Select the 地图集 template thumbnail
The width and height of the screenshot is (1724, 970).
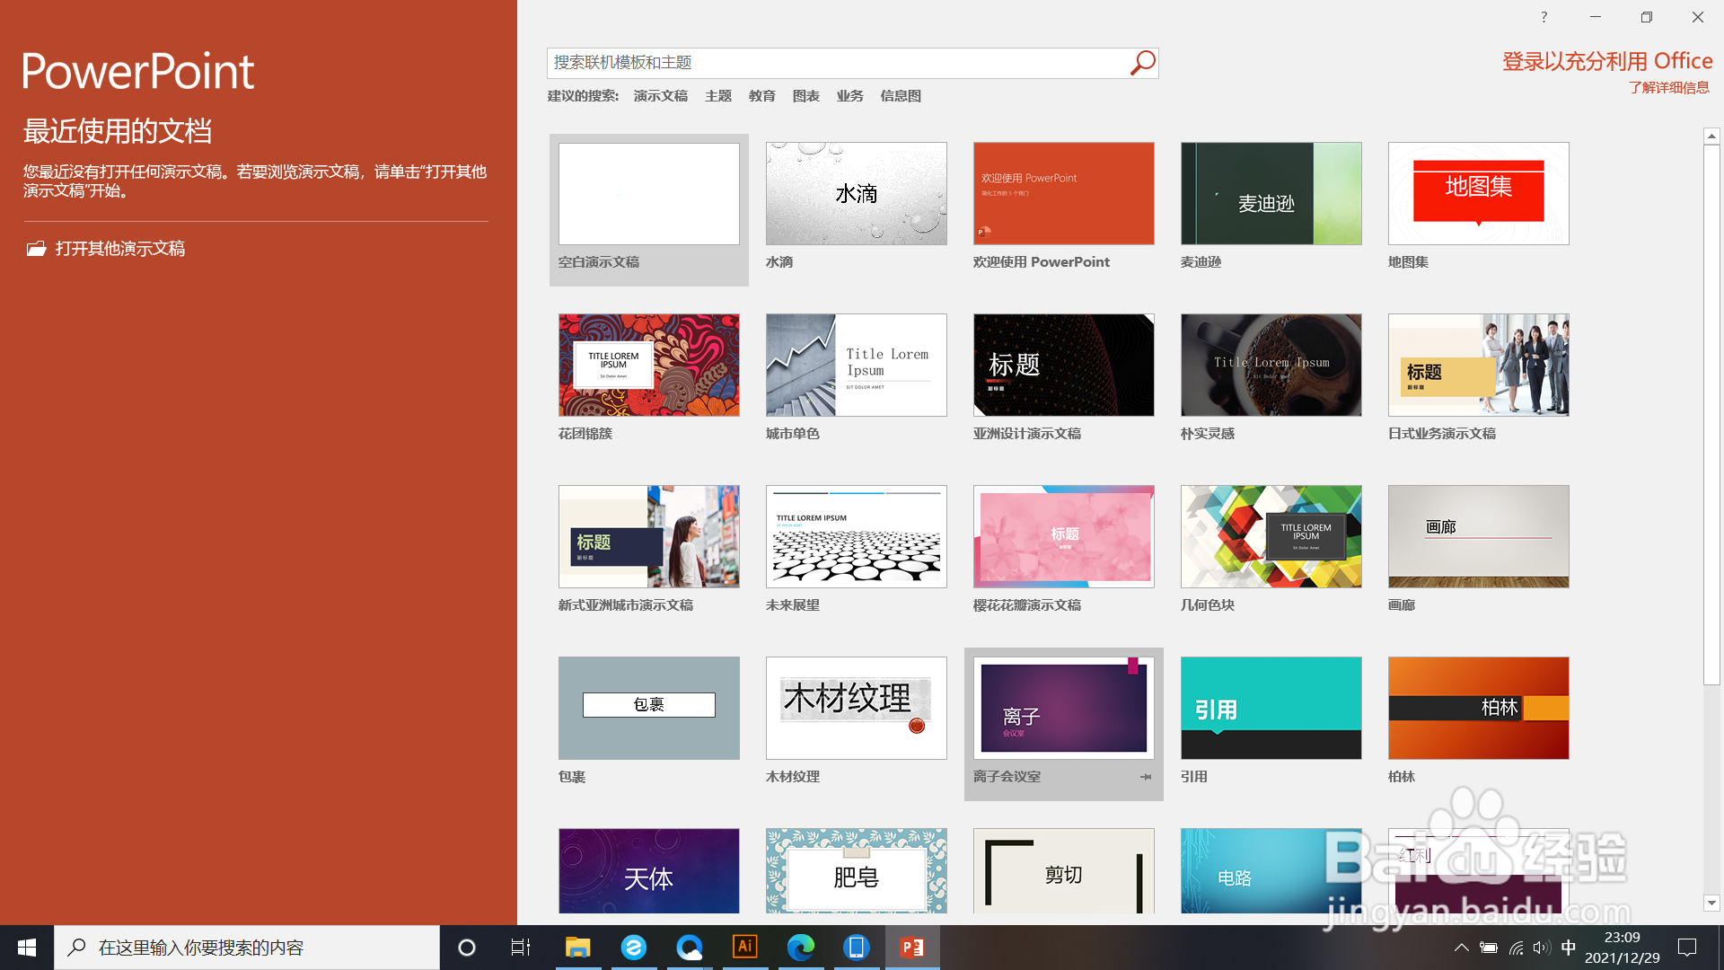coord(1479,194)
